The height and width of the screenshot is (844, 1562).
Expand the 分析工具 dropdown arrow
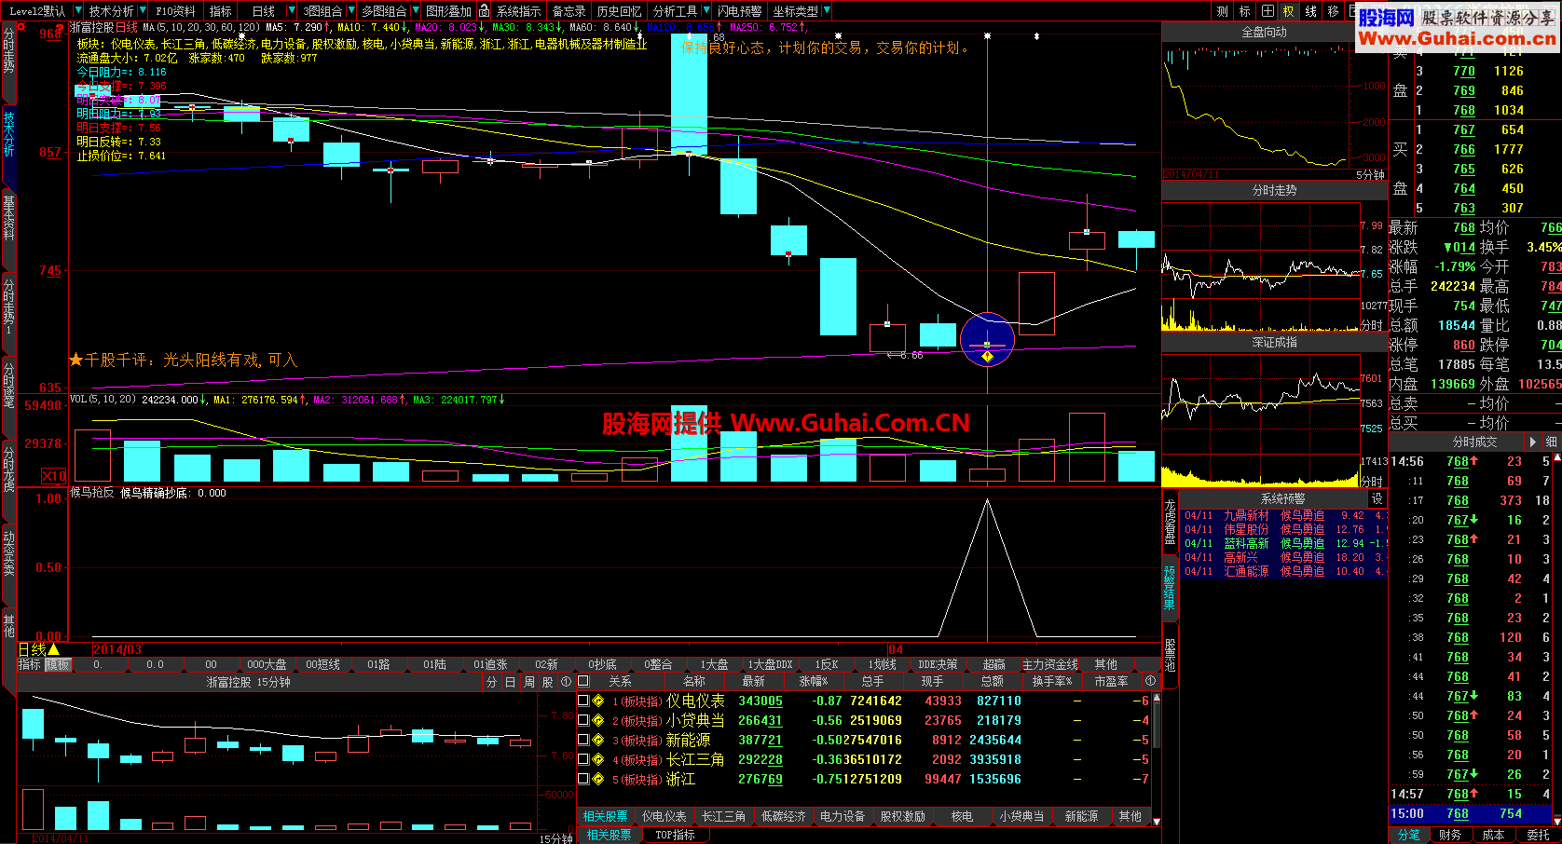(706, 11)
